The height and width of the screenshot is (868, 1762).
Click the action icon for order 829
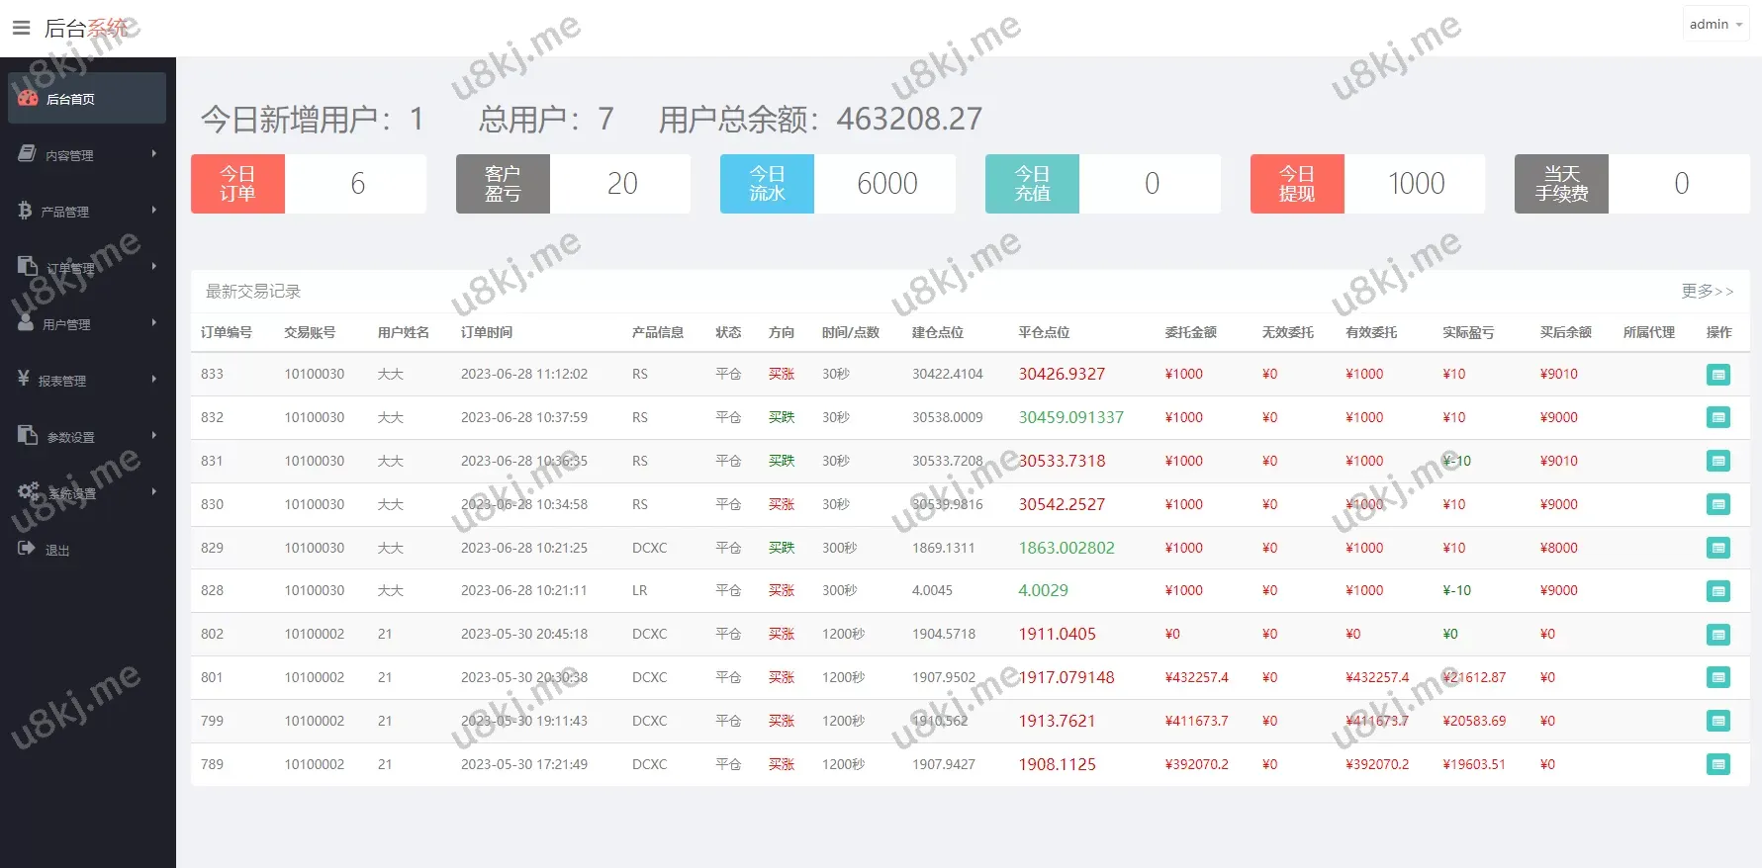click(1718, 548)
